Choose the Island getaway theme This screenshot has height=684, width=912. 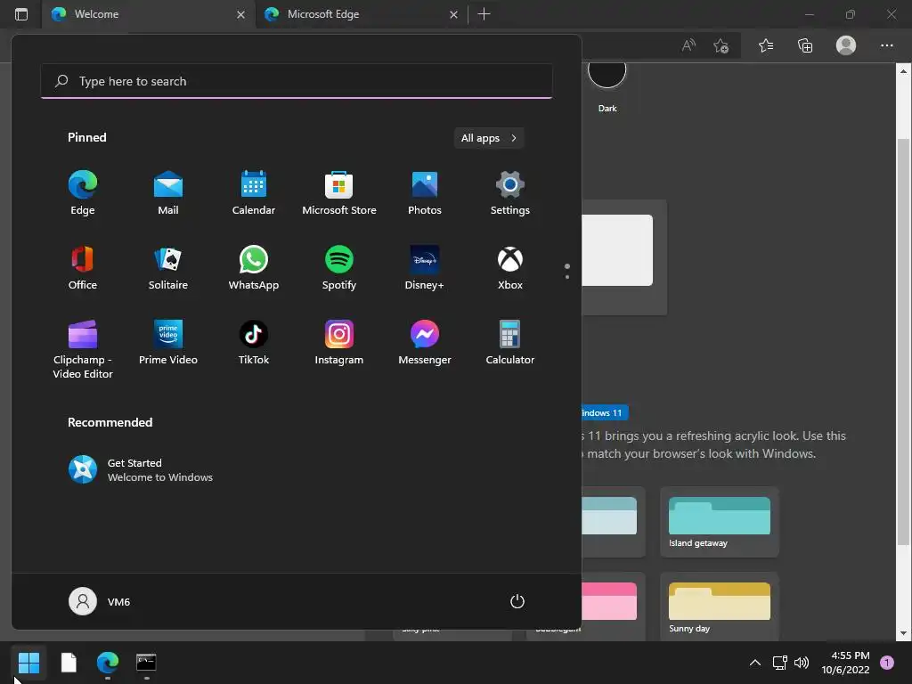(x=720, y=522)
